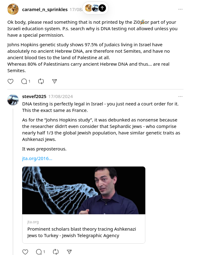
Task: Open more options for stevef2025's reply
Action: point(180,96)
